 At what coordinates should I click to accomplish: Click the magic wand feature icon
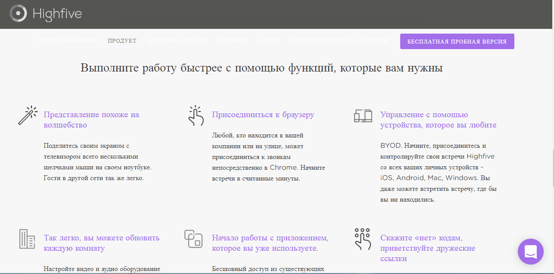tap(28, 115)
